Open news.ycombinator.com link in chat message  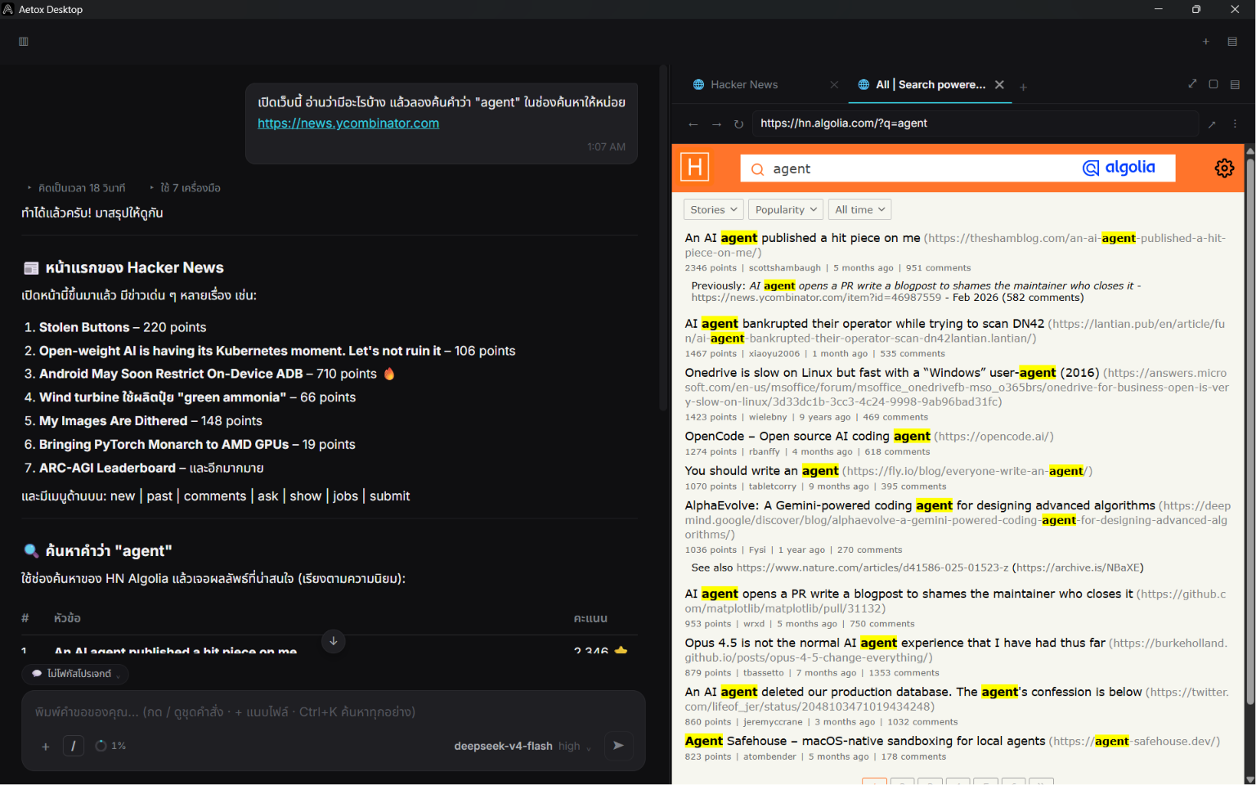click(348, 123)
